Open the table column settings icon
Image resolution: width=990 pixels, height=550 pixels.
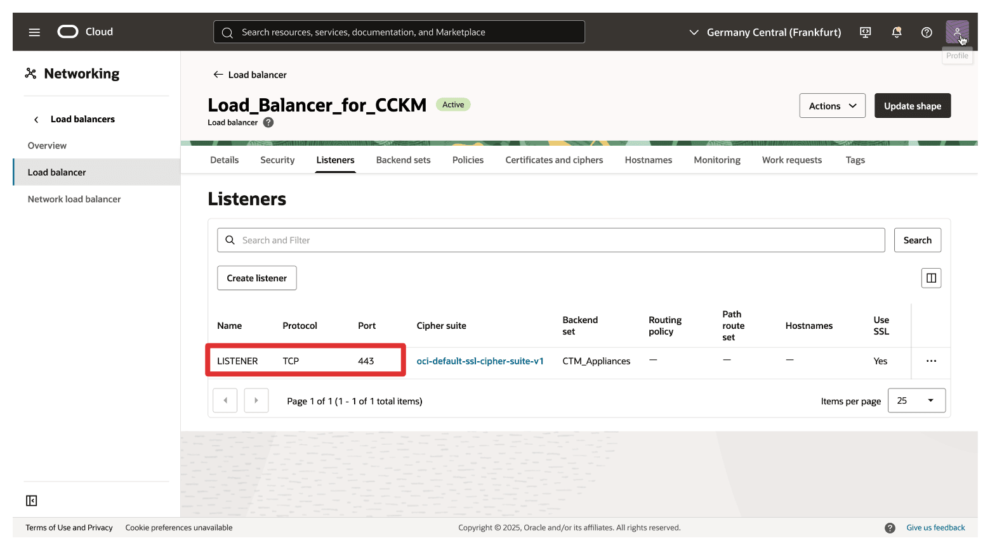pos(931,278)
